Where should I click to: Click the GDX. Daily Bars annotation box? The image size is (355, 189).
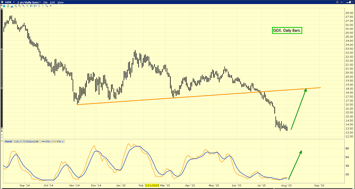tap(287, 31)
